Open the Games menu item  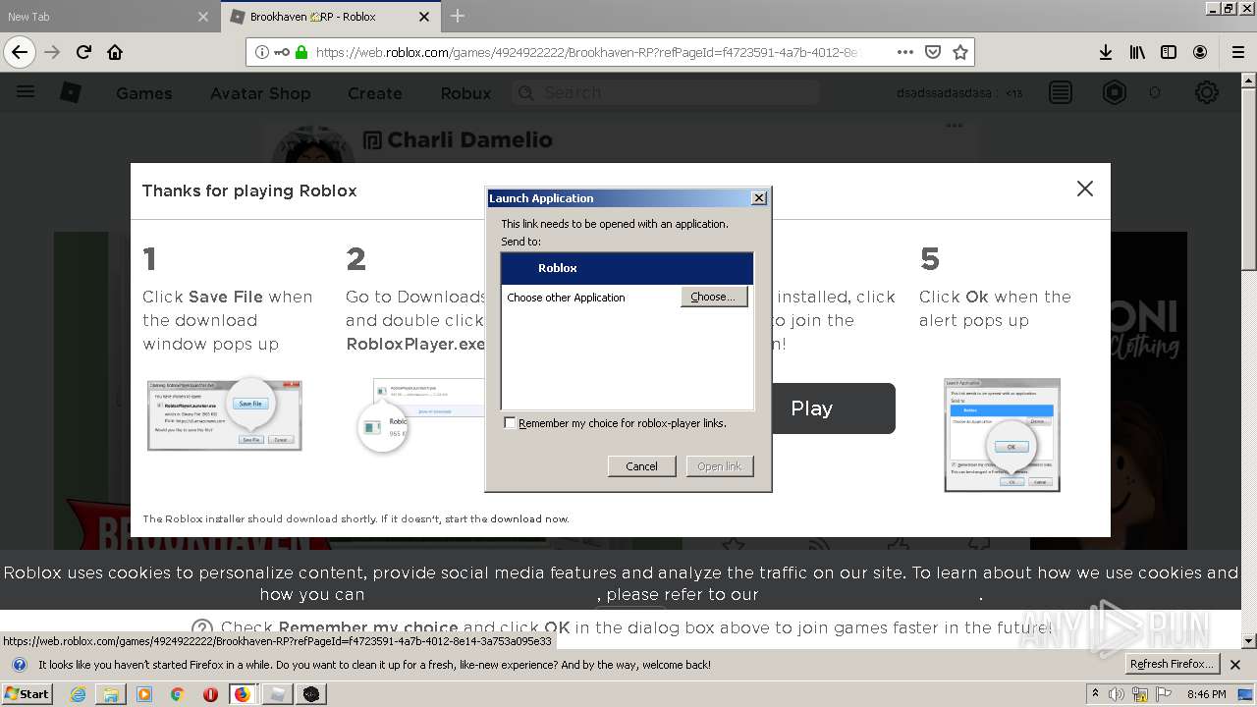click(143, 93)
